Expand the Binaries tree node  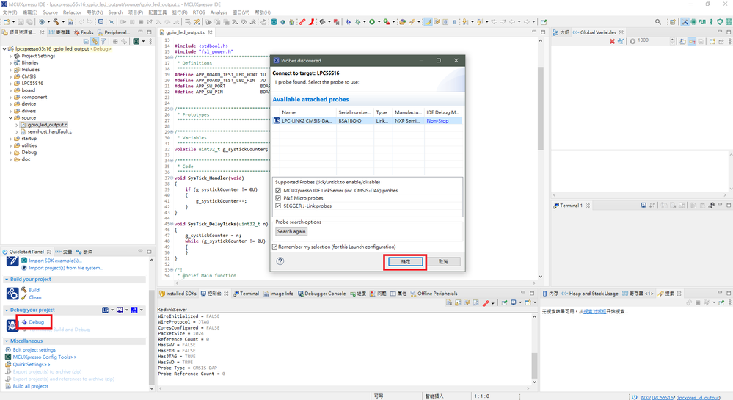click(11, 62)
